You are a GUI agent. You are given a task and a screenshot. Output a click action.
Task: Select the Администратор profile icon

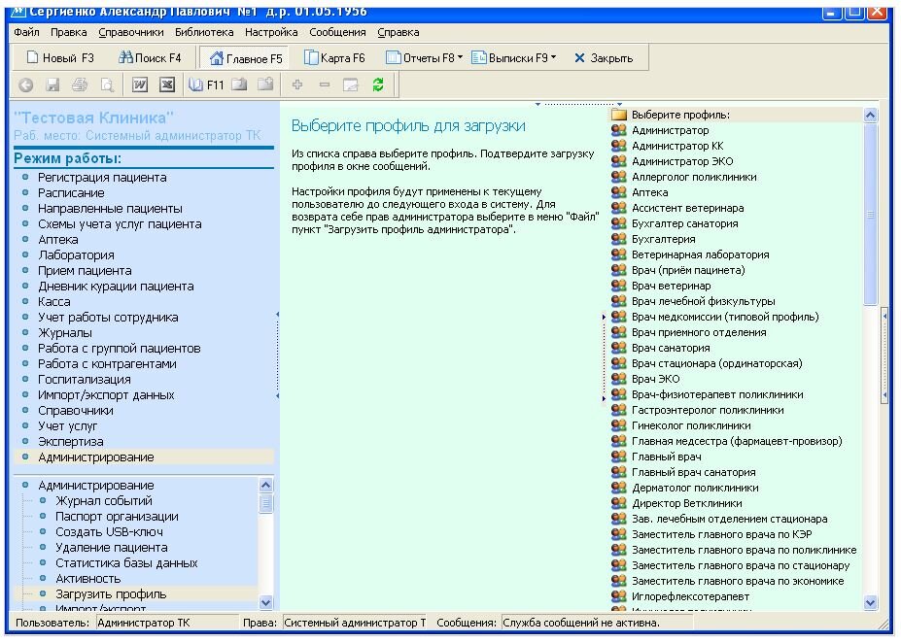(x=619, y=130)
